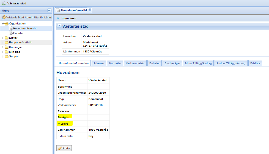This screenshot has width=269, height=154.
Task: Select Min sida label in the tree
Action: [15, 52]
